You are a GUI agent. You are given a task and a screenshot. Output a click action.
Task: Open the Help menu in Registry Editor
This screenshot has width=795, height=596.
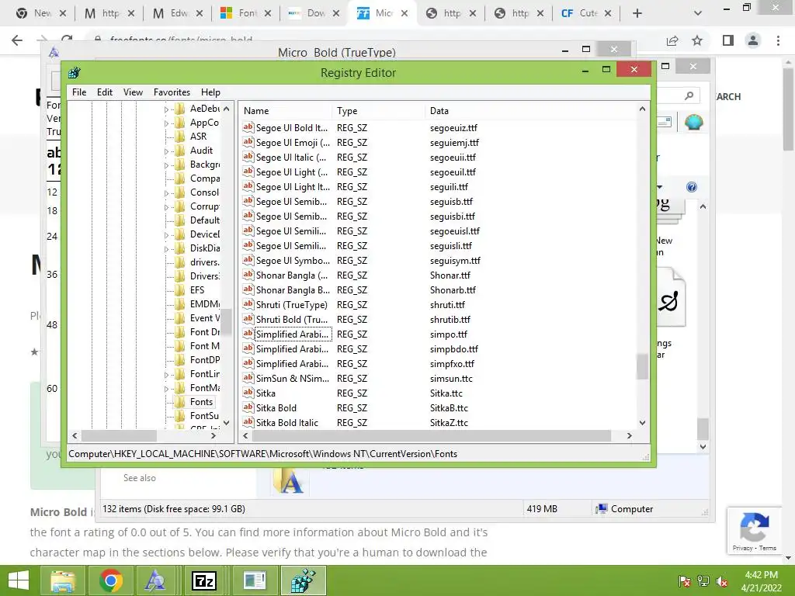210,92
